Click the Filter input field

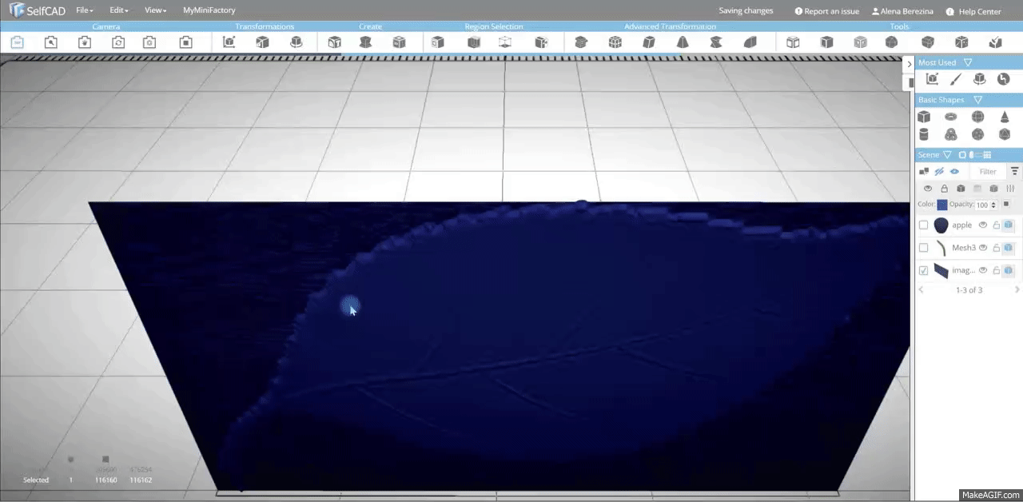pos(989,171)
